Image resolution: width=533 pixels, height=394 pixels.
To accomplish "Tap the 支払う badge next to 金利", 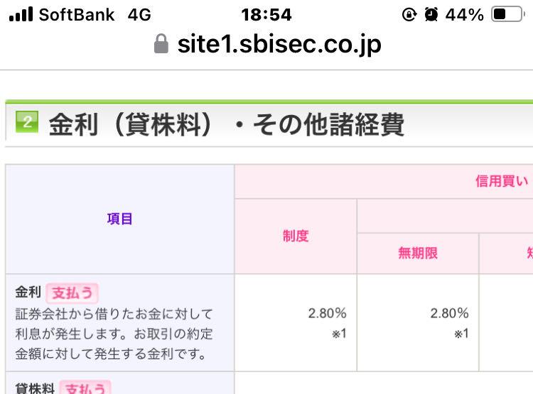I will click(x=72, y=292).
